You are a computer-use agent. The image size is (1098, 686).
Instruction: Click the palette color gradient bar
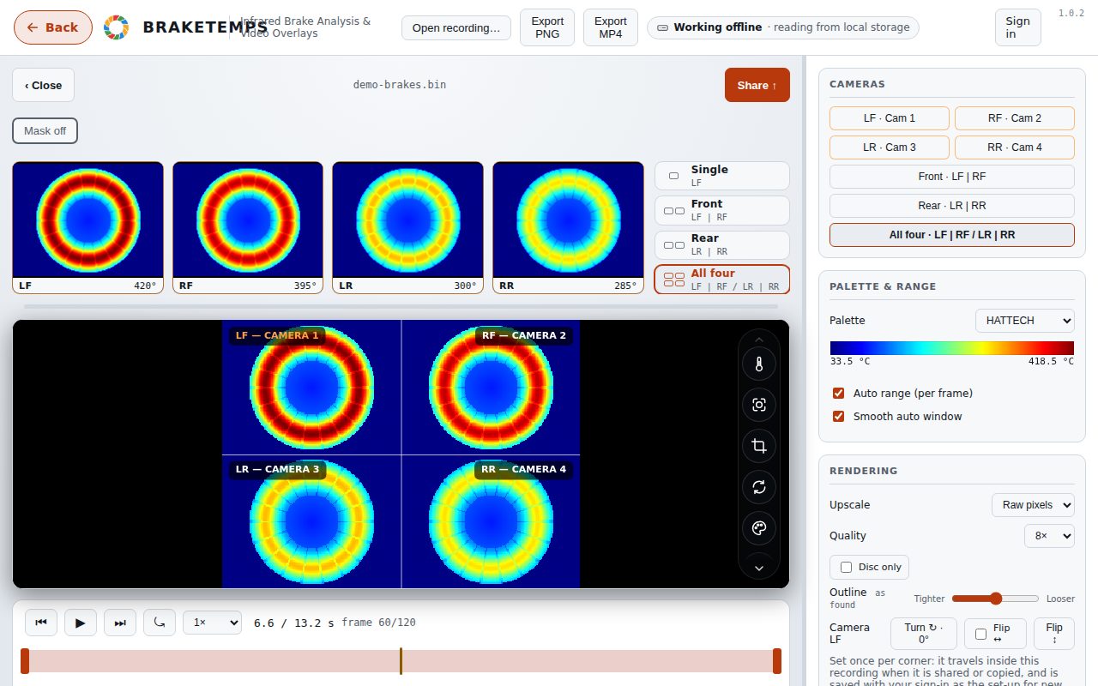[x=952, y=348]
